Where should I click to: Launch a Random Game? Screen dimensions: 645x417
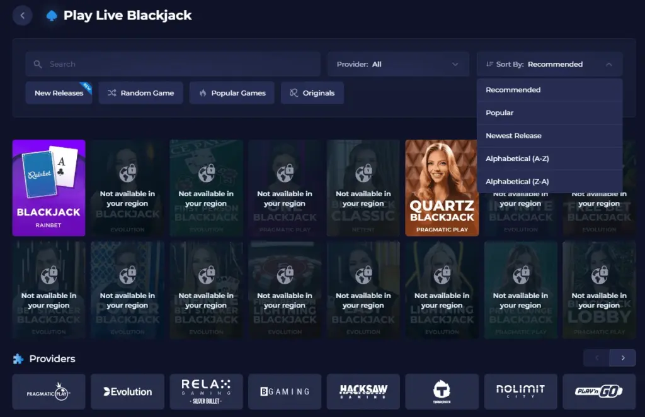[140, 93]
